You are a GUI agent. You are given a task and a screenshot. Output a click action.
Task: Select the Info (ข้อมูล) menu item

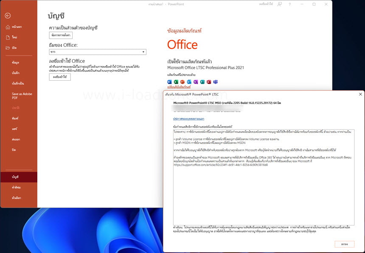click(15, 62)
